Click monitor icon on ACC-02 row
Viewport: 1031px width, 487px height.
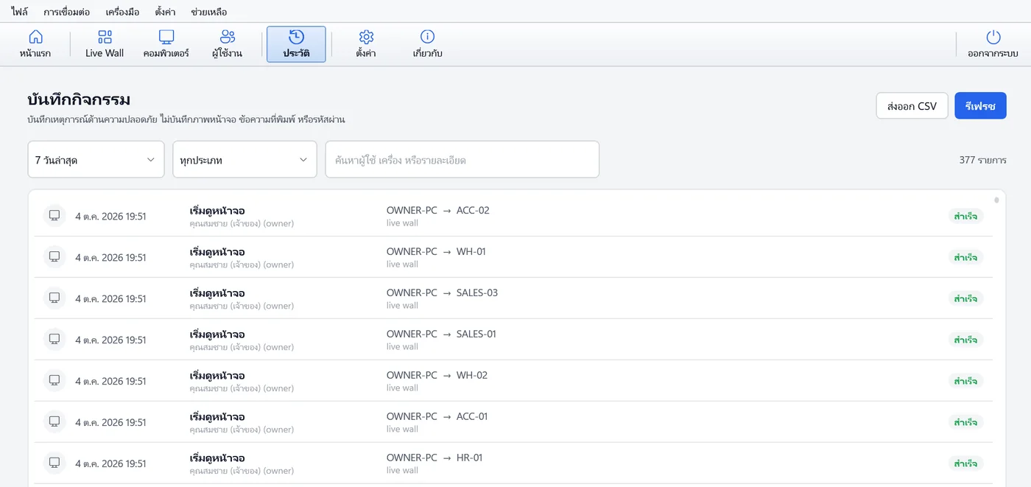coord(54,215)
